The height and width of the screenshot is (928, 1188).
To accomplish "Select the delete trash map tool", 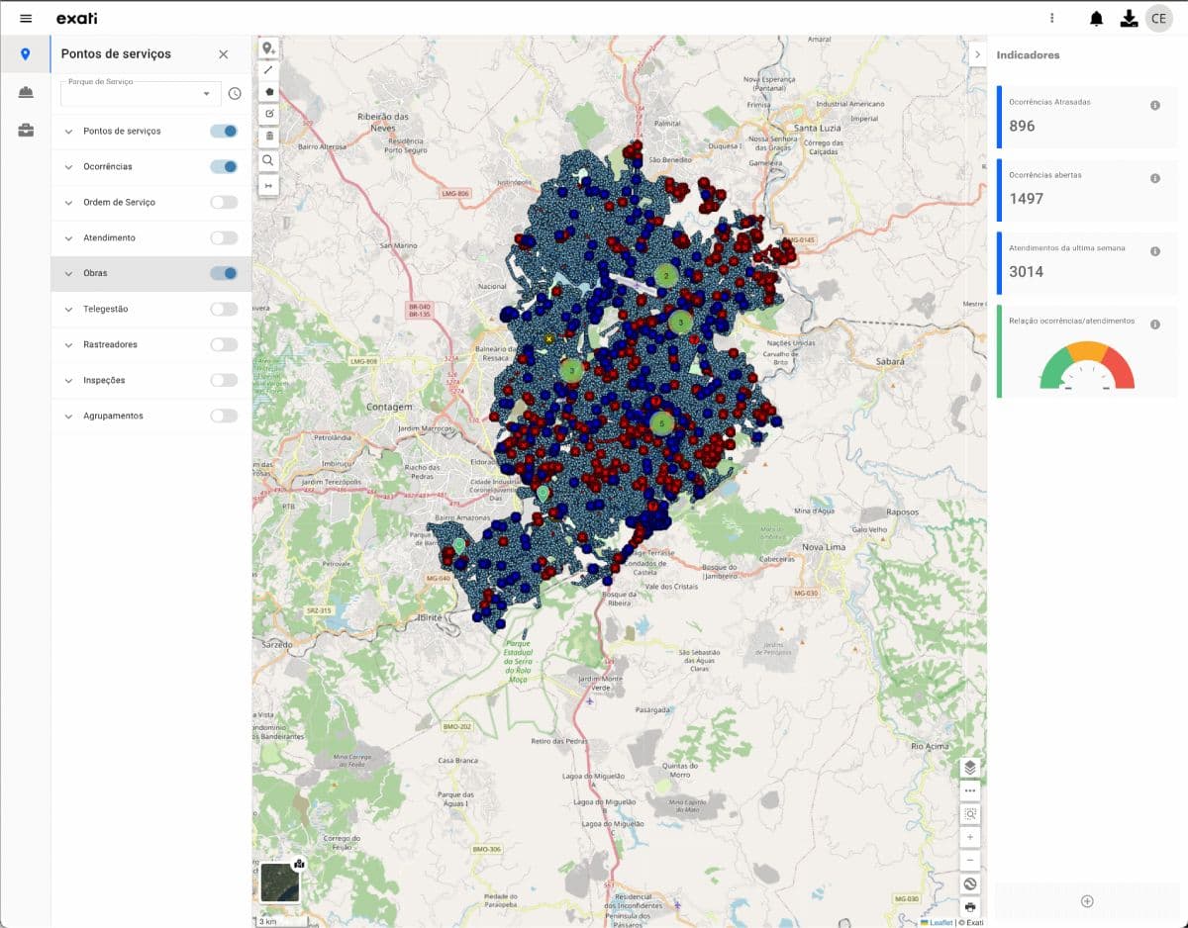I will click(x=268, y=136).
